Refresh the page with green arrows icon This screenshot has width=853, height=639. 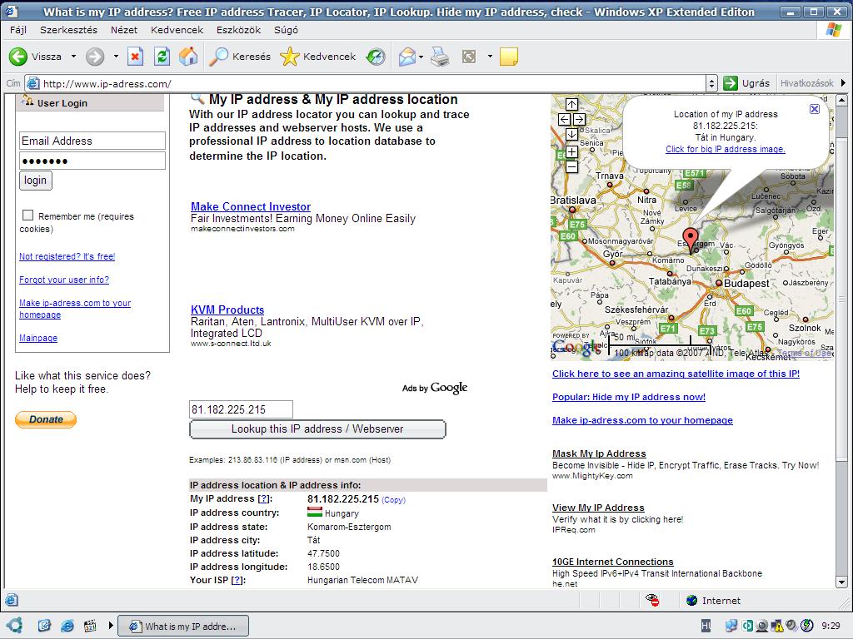162,57
